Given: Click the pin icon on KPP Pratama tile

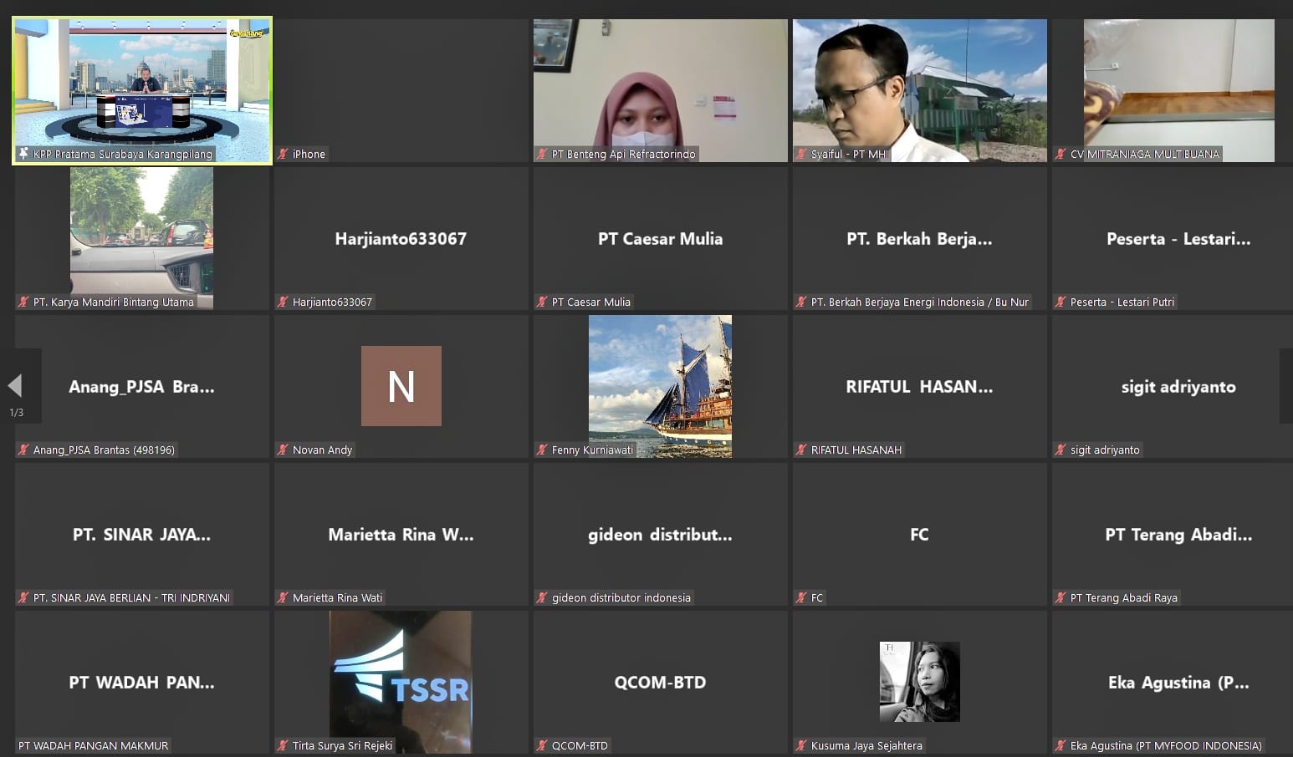Looking at the screenshot, I should tap(23, 154).
